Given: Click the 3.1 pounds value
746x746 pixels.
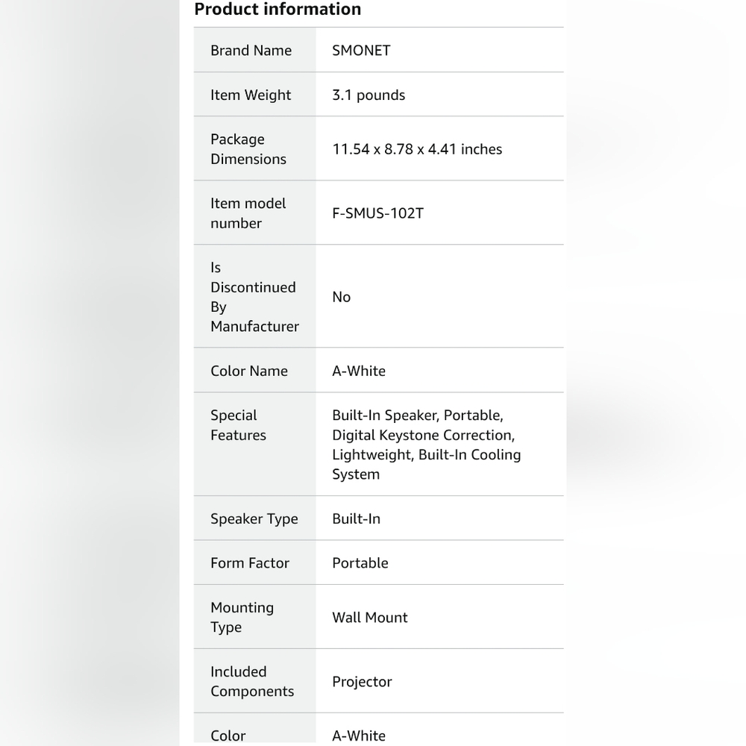Looking at the screenshot, I should point(369,95).
